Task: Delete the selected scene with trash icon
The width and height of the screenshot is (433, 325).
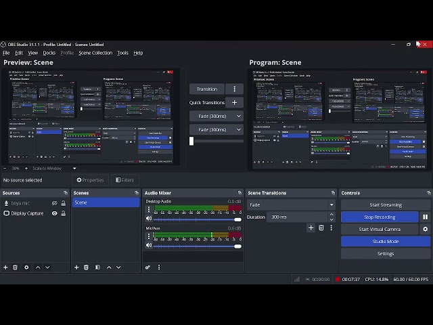Action: 86,267
